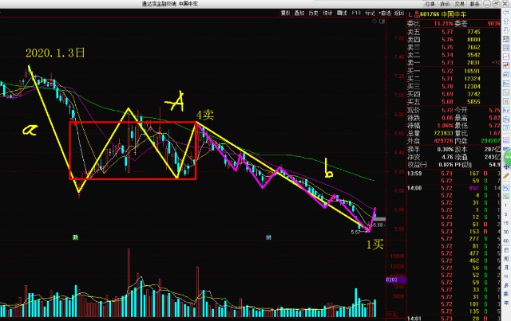Screen dimensions: 511x321
Task: Click the blue 财 marker below chart
Action: point(268,237)
